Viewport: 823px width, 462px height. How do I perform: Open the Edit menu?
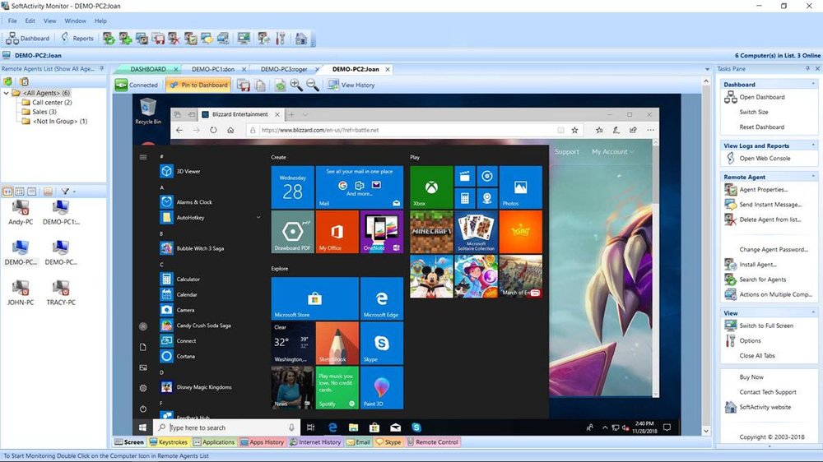(x=30, y=21)
